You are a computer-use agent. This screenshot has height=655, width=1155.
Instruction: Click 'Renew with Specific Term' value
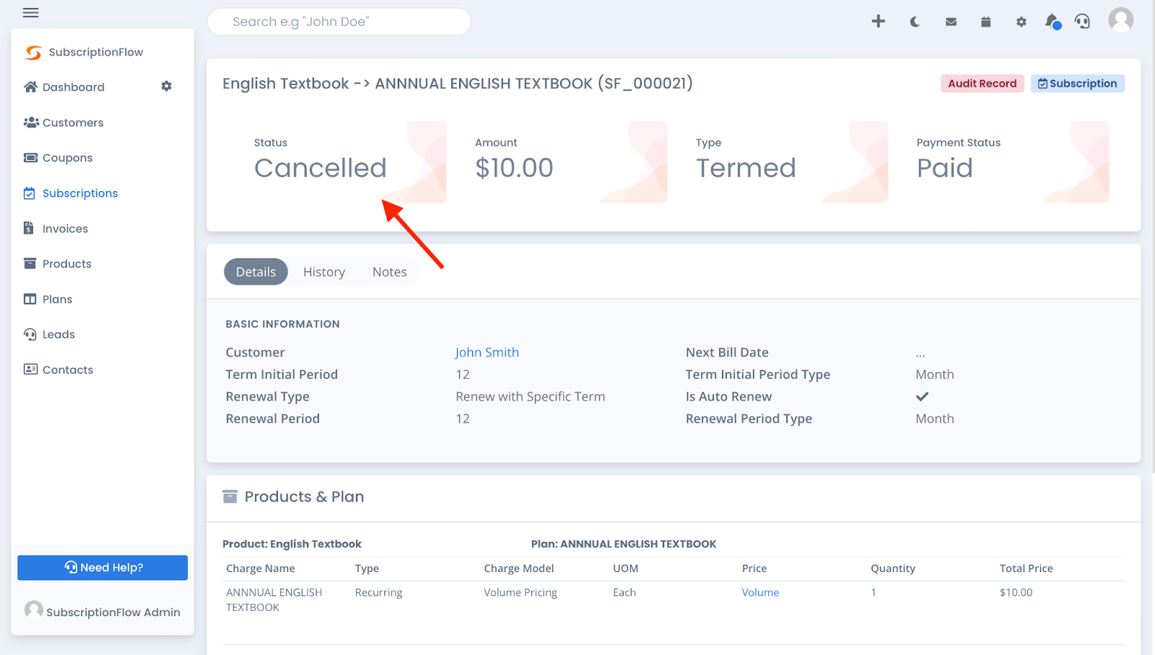[x=531, y=397]
